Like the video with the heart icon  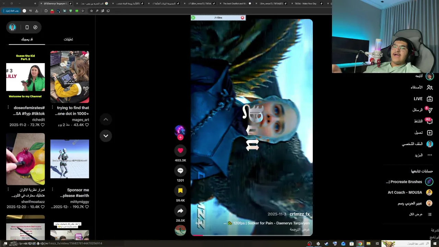(180, 150)
